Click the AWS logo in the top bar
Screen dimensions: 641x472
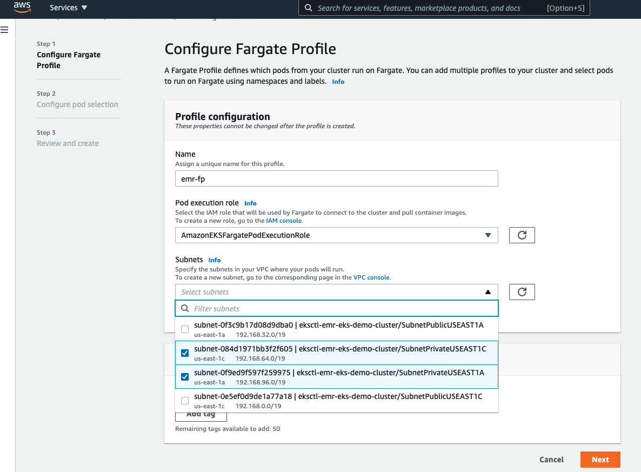pyautogui.click(x=22, y=8)
